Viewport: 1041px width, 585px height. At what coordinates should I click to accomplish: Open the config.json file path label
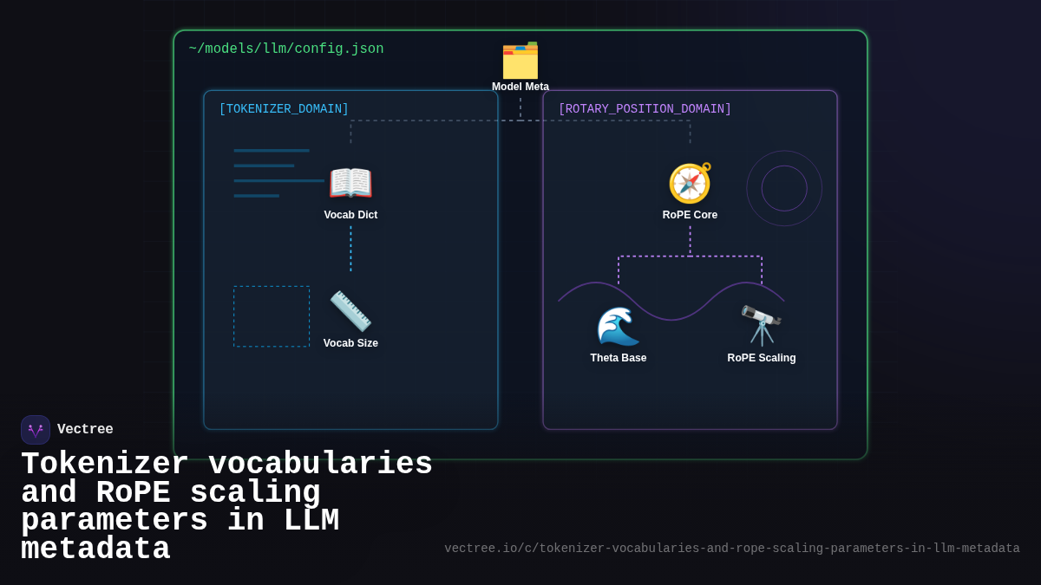pos(286,49)
